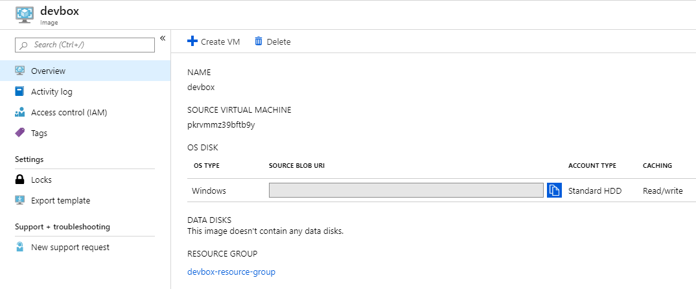Click the Settings section heading
696x289 pixels.
(x=29, y=159)
